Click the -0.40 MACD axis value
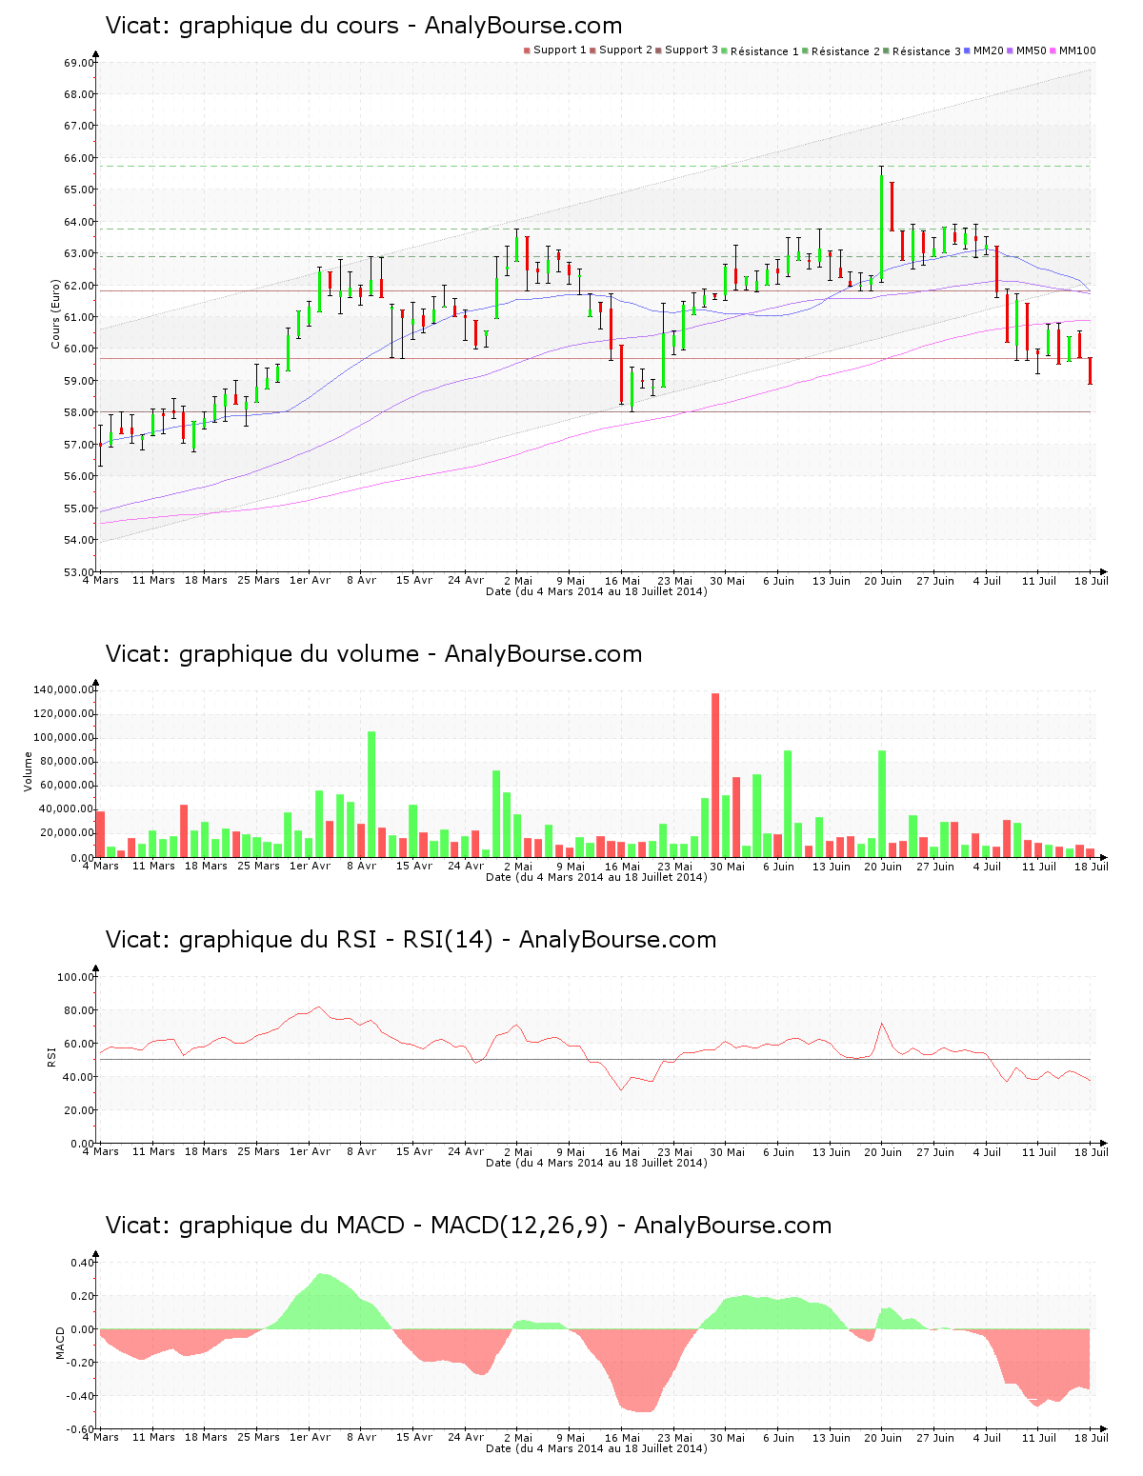Viewport: 1143px width, 1476px height. (x=80, y=1396)
